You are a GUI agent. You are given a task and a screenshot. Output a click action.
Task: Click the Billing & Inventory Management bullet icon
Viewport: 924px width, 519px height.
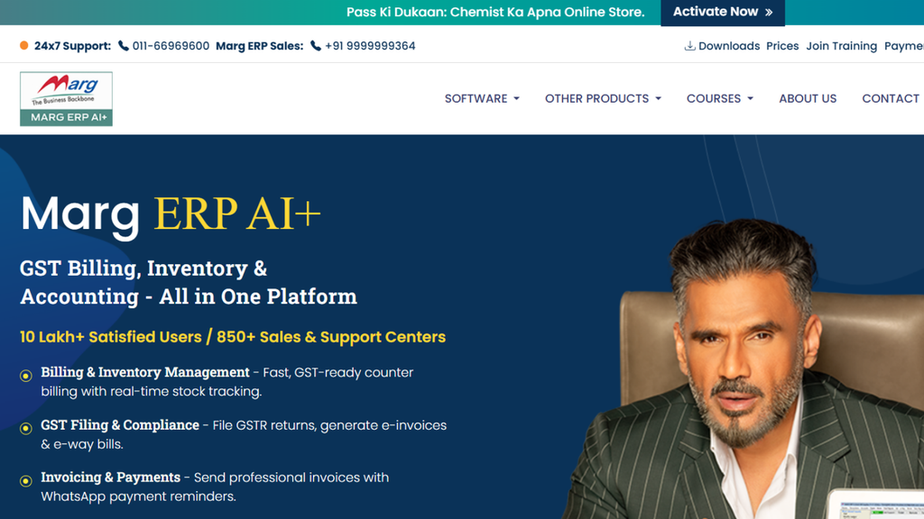[26, 376]
